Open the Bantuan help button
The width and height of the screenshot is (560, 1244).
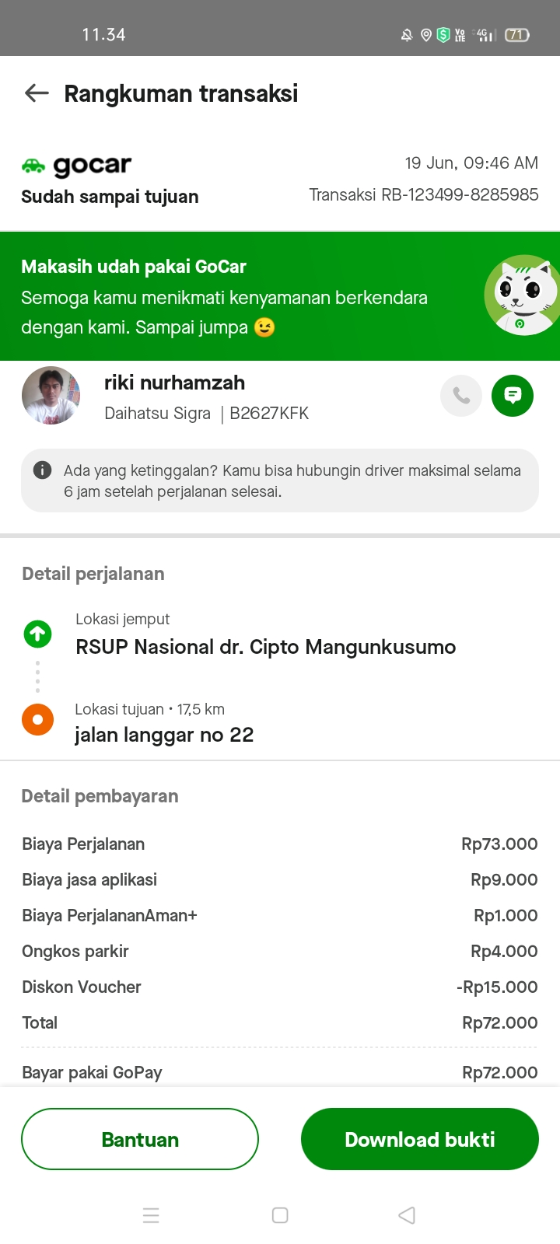140,1139
